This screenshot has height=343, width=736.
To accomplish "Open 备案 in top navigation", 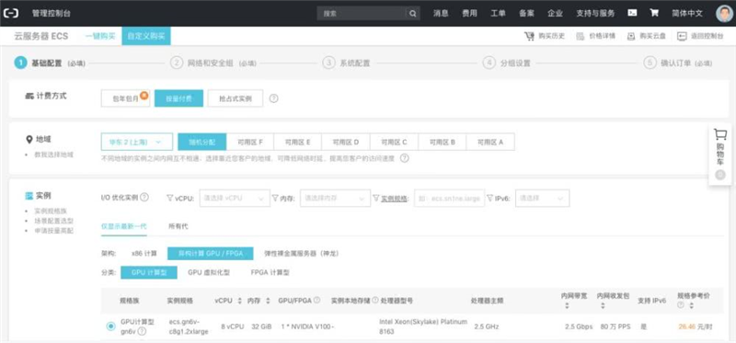I will (526, 13).
